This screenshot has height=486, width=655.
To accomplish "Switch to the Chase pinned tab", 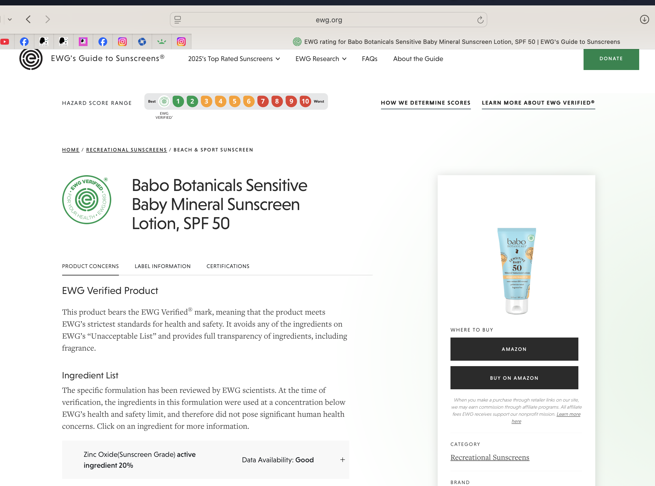I will pos(142,41).
